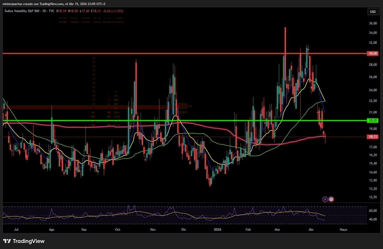
Task: Click the Jul label on time axis
Action: [16, 230]
